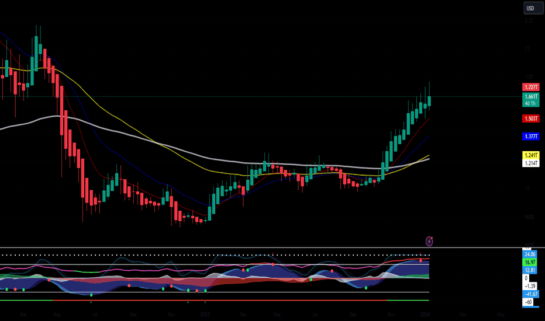This screenshot has width=545, height=321.
Task: Click the -41.67 indicator value label
Action: tap(531, 294)
